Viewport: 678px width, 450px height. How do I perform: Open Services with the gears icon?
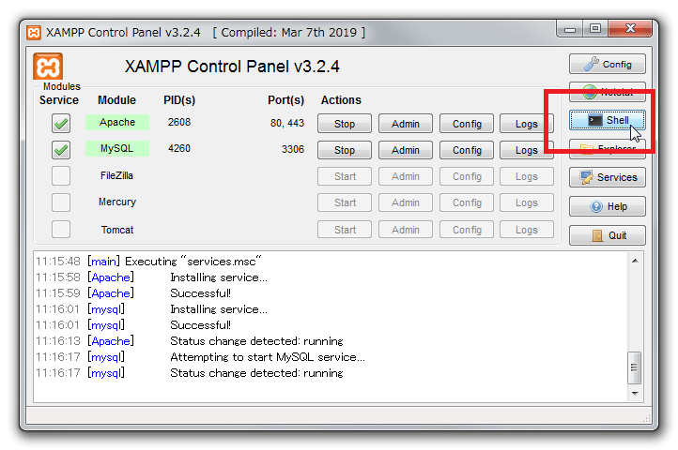[607, 177]
